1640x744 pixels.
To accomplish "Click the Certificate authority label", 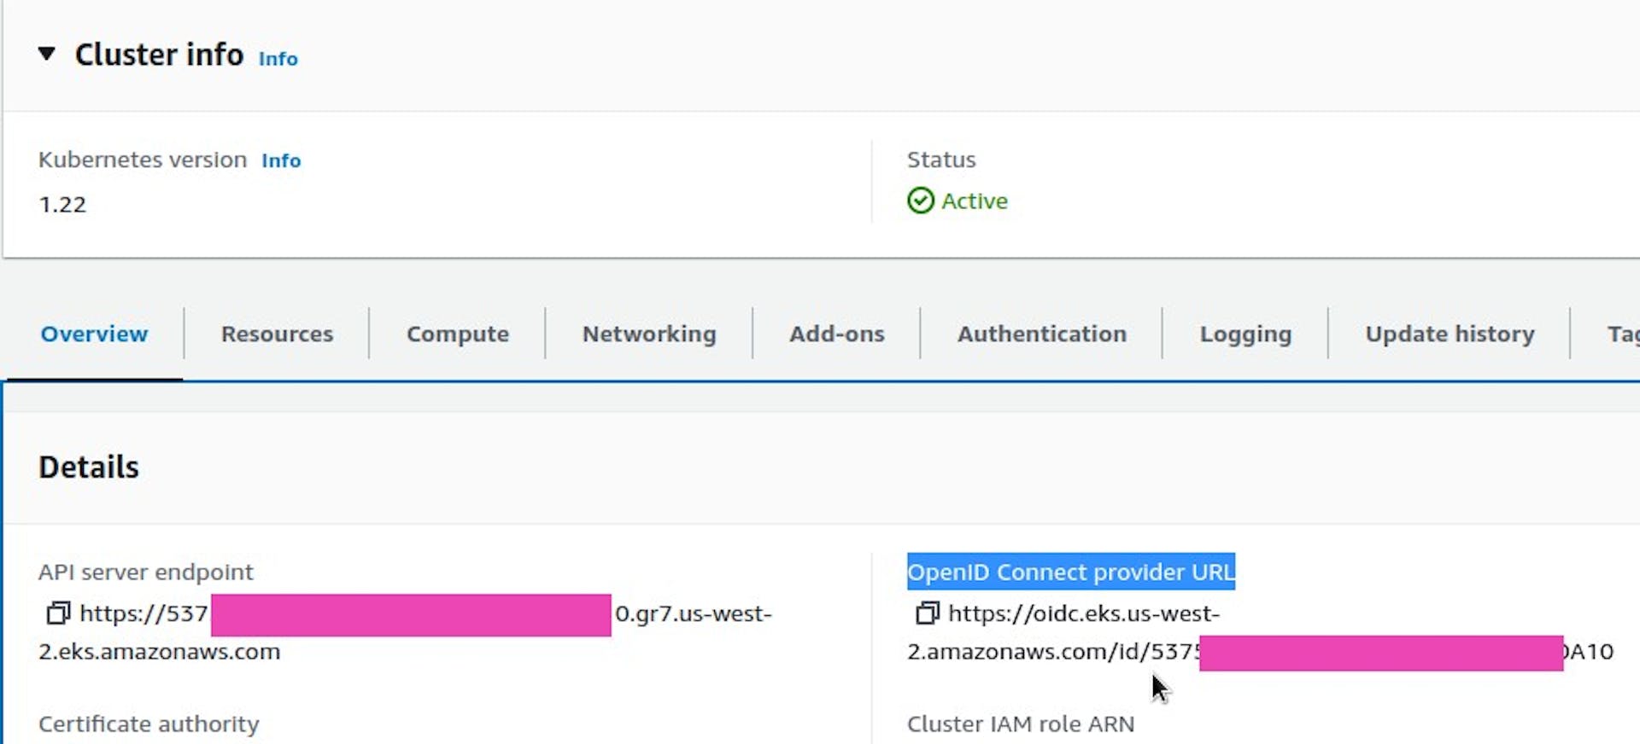I will pos(149,724).
